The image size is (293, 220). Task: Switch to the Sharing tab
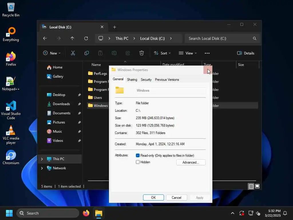pyautogui.click(x=132, y=80)
